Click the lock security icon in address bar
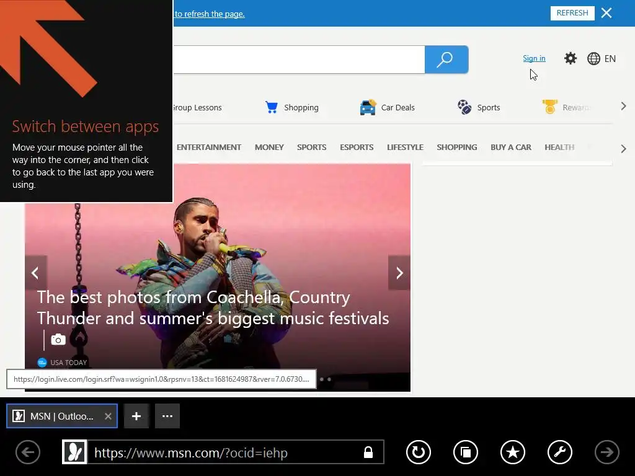The width and height of the screenshot is (635, 476). tap(368, 452)
